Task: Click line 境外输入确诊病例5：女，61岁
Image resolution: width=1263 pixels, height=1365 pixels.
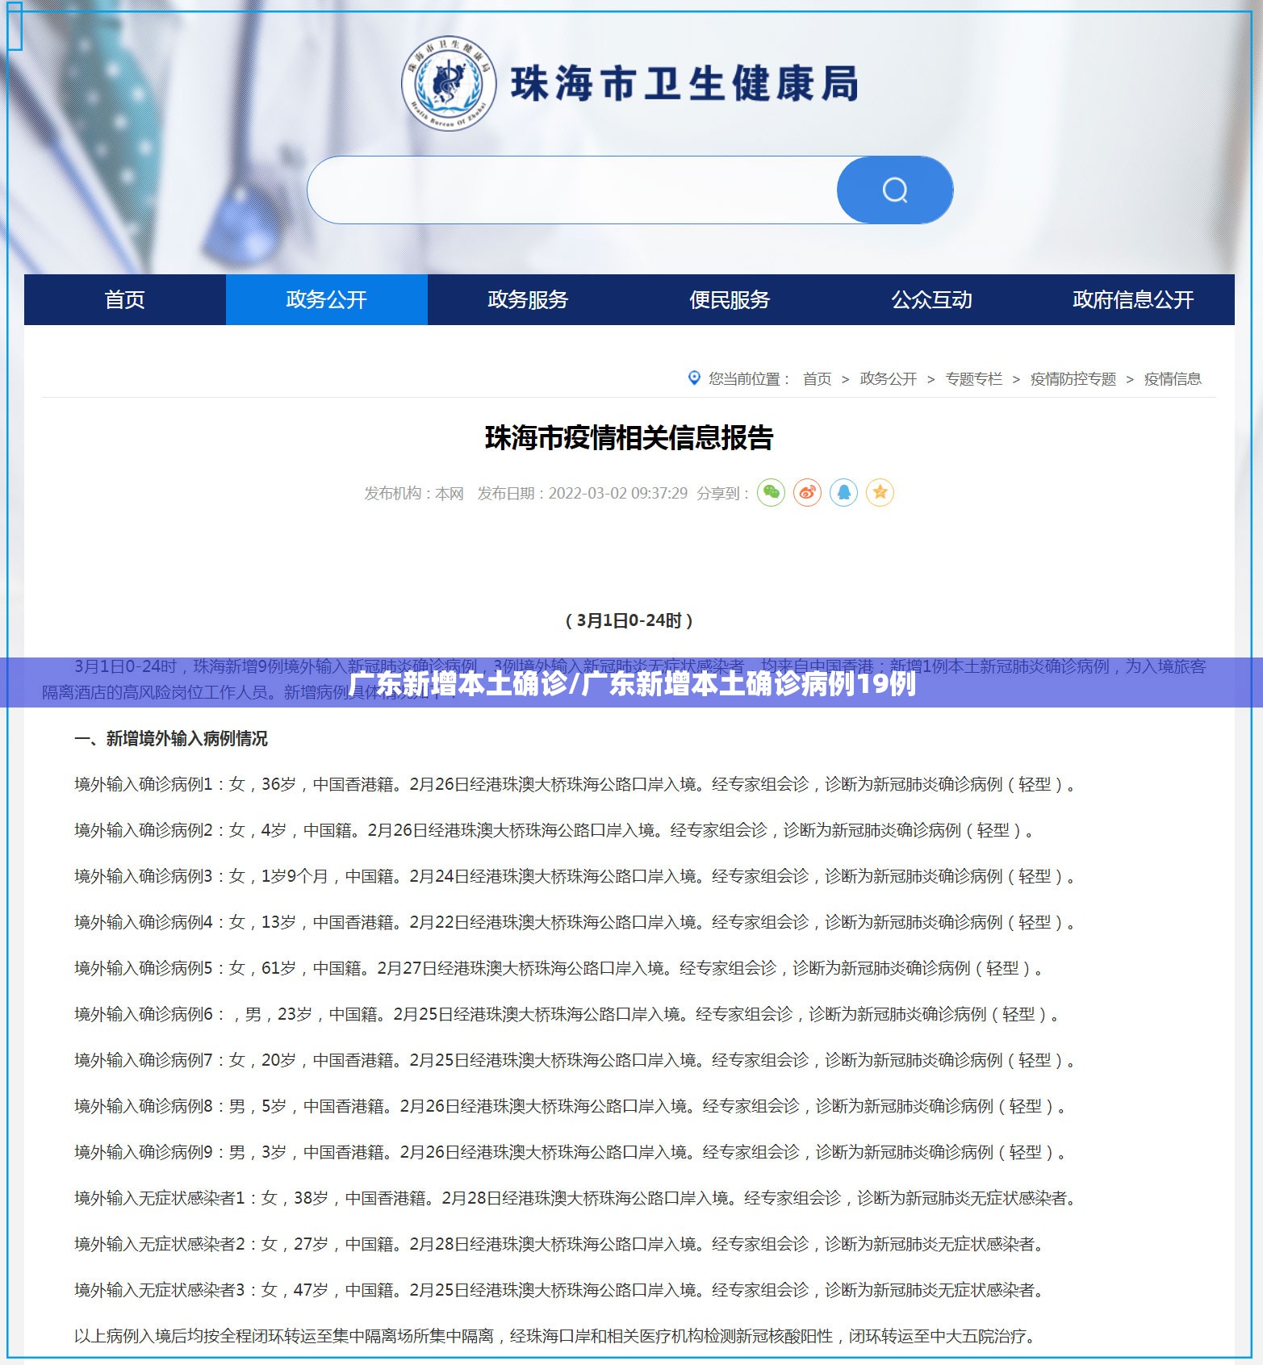Action: (560, 968)
